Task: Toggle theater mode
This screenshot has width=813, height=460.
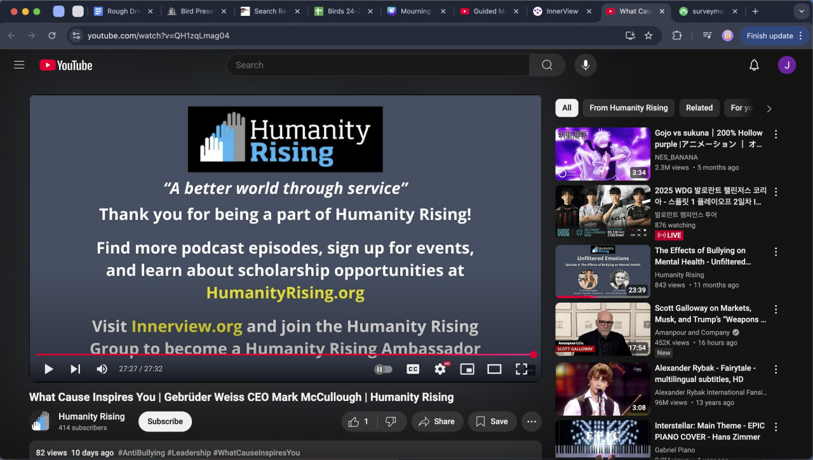Action: click(494, 369)
